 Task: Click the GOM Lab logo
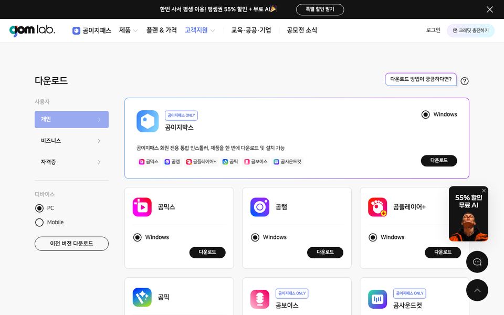pyautogui.click(x=32, y=30)
